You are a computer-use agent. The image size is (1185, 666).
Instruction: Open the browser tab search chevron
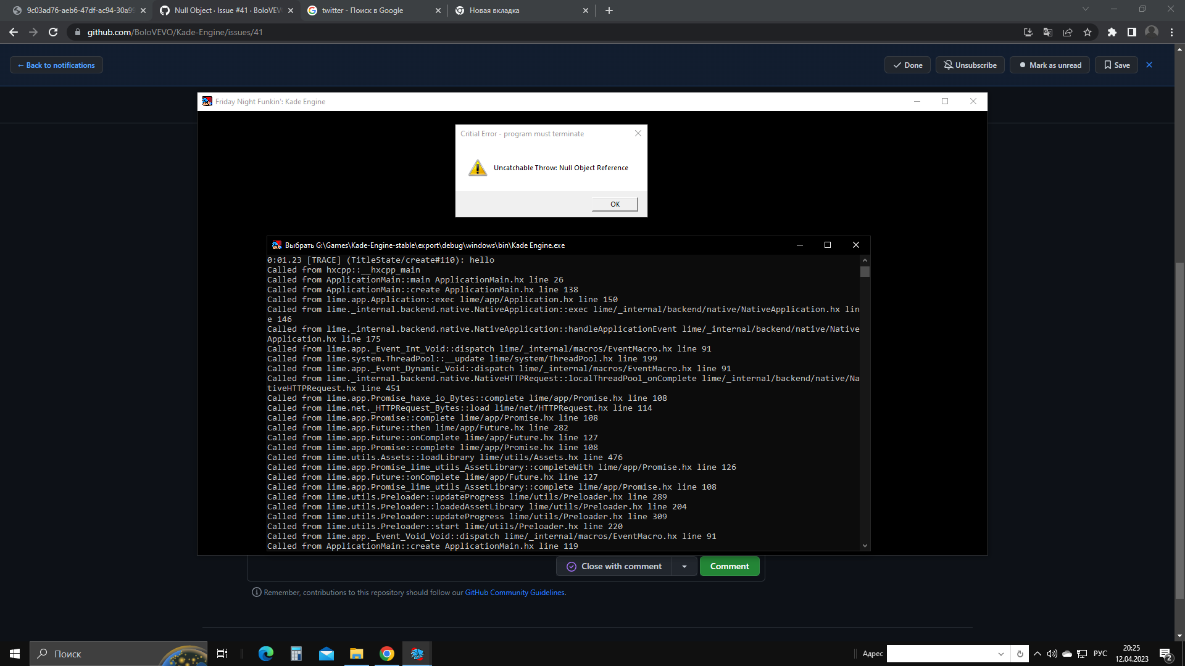(x=1085, y=10)
